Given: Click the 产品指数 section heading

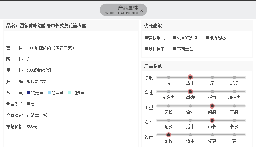Looking at the screenshot, I should click(153, 66).
